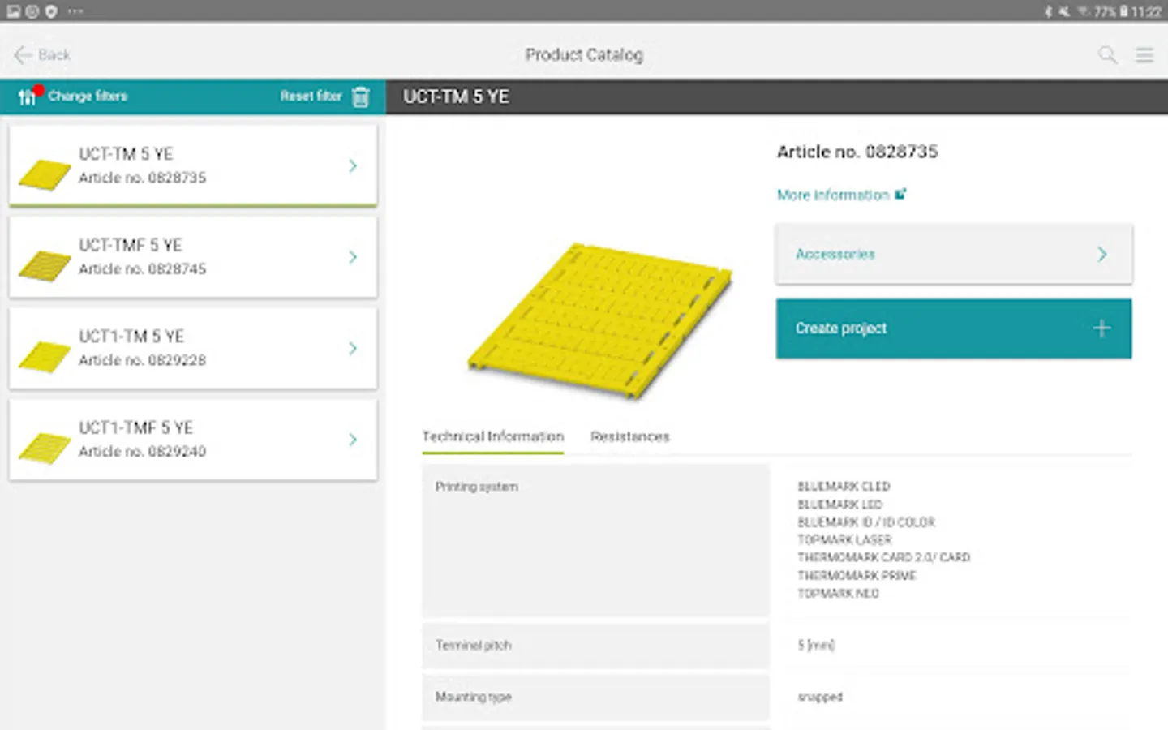Expand UCT-TMF 5 YE row chevron
This screenshot has height=730, width=1168.
click(x=353, y=257)
